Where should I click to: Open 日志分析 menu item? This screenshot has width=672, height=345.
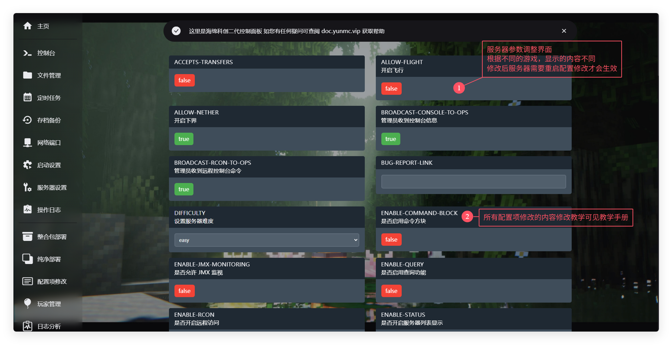pyautogui.click(x=49, y=326)
